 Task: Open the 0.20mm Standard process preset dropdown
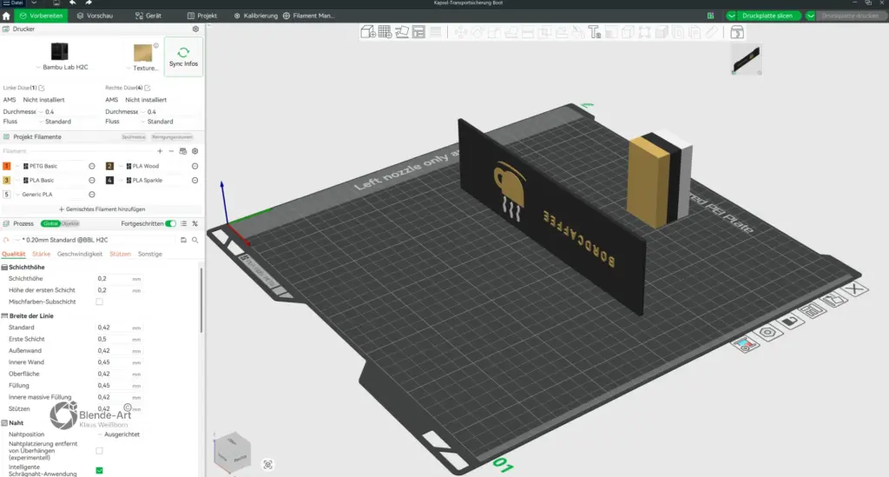tap(95, 240)
